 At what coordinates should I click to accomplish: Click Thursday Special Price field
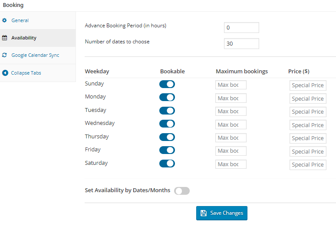(x=308, y=138)
